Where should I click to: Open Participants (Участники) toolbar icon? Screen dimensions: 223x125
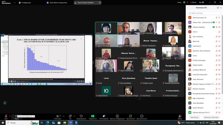57,116
